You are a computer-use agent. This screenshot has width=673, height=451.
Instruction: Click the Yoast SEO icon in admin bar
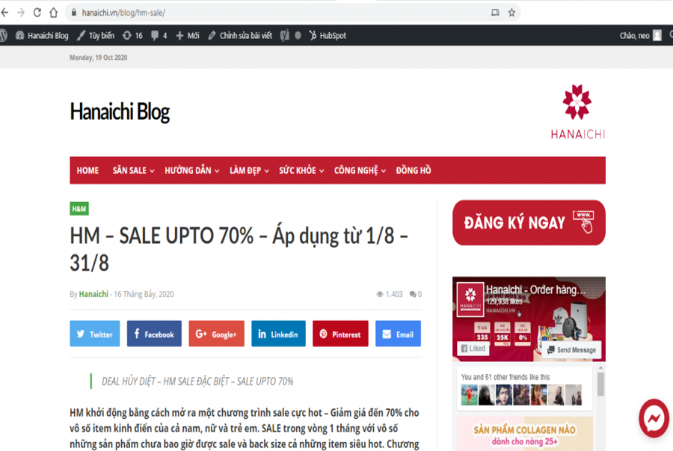tap(285, 35)
